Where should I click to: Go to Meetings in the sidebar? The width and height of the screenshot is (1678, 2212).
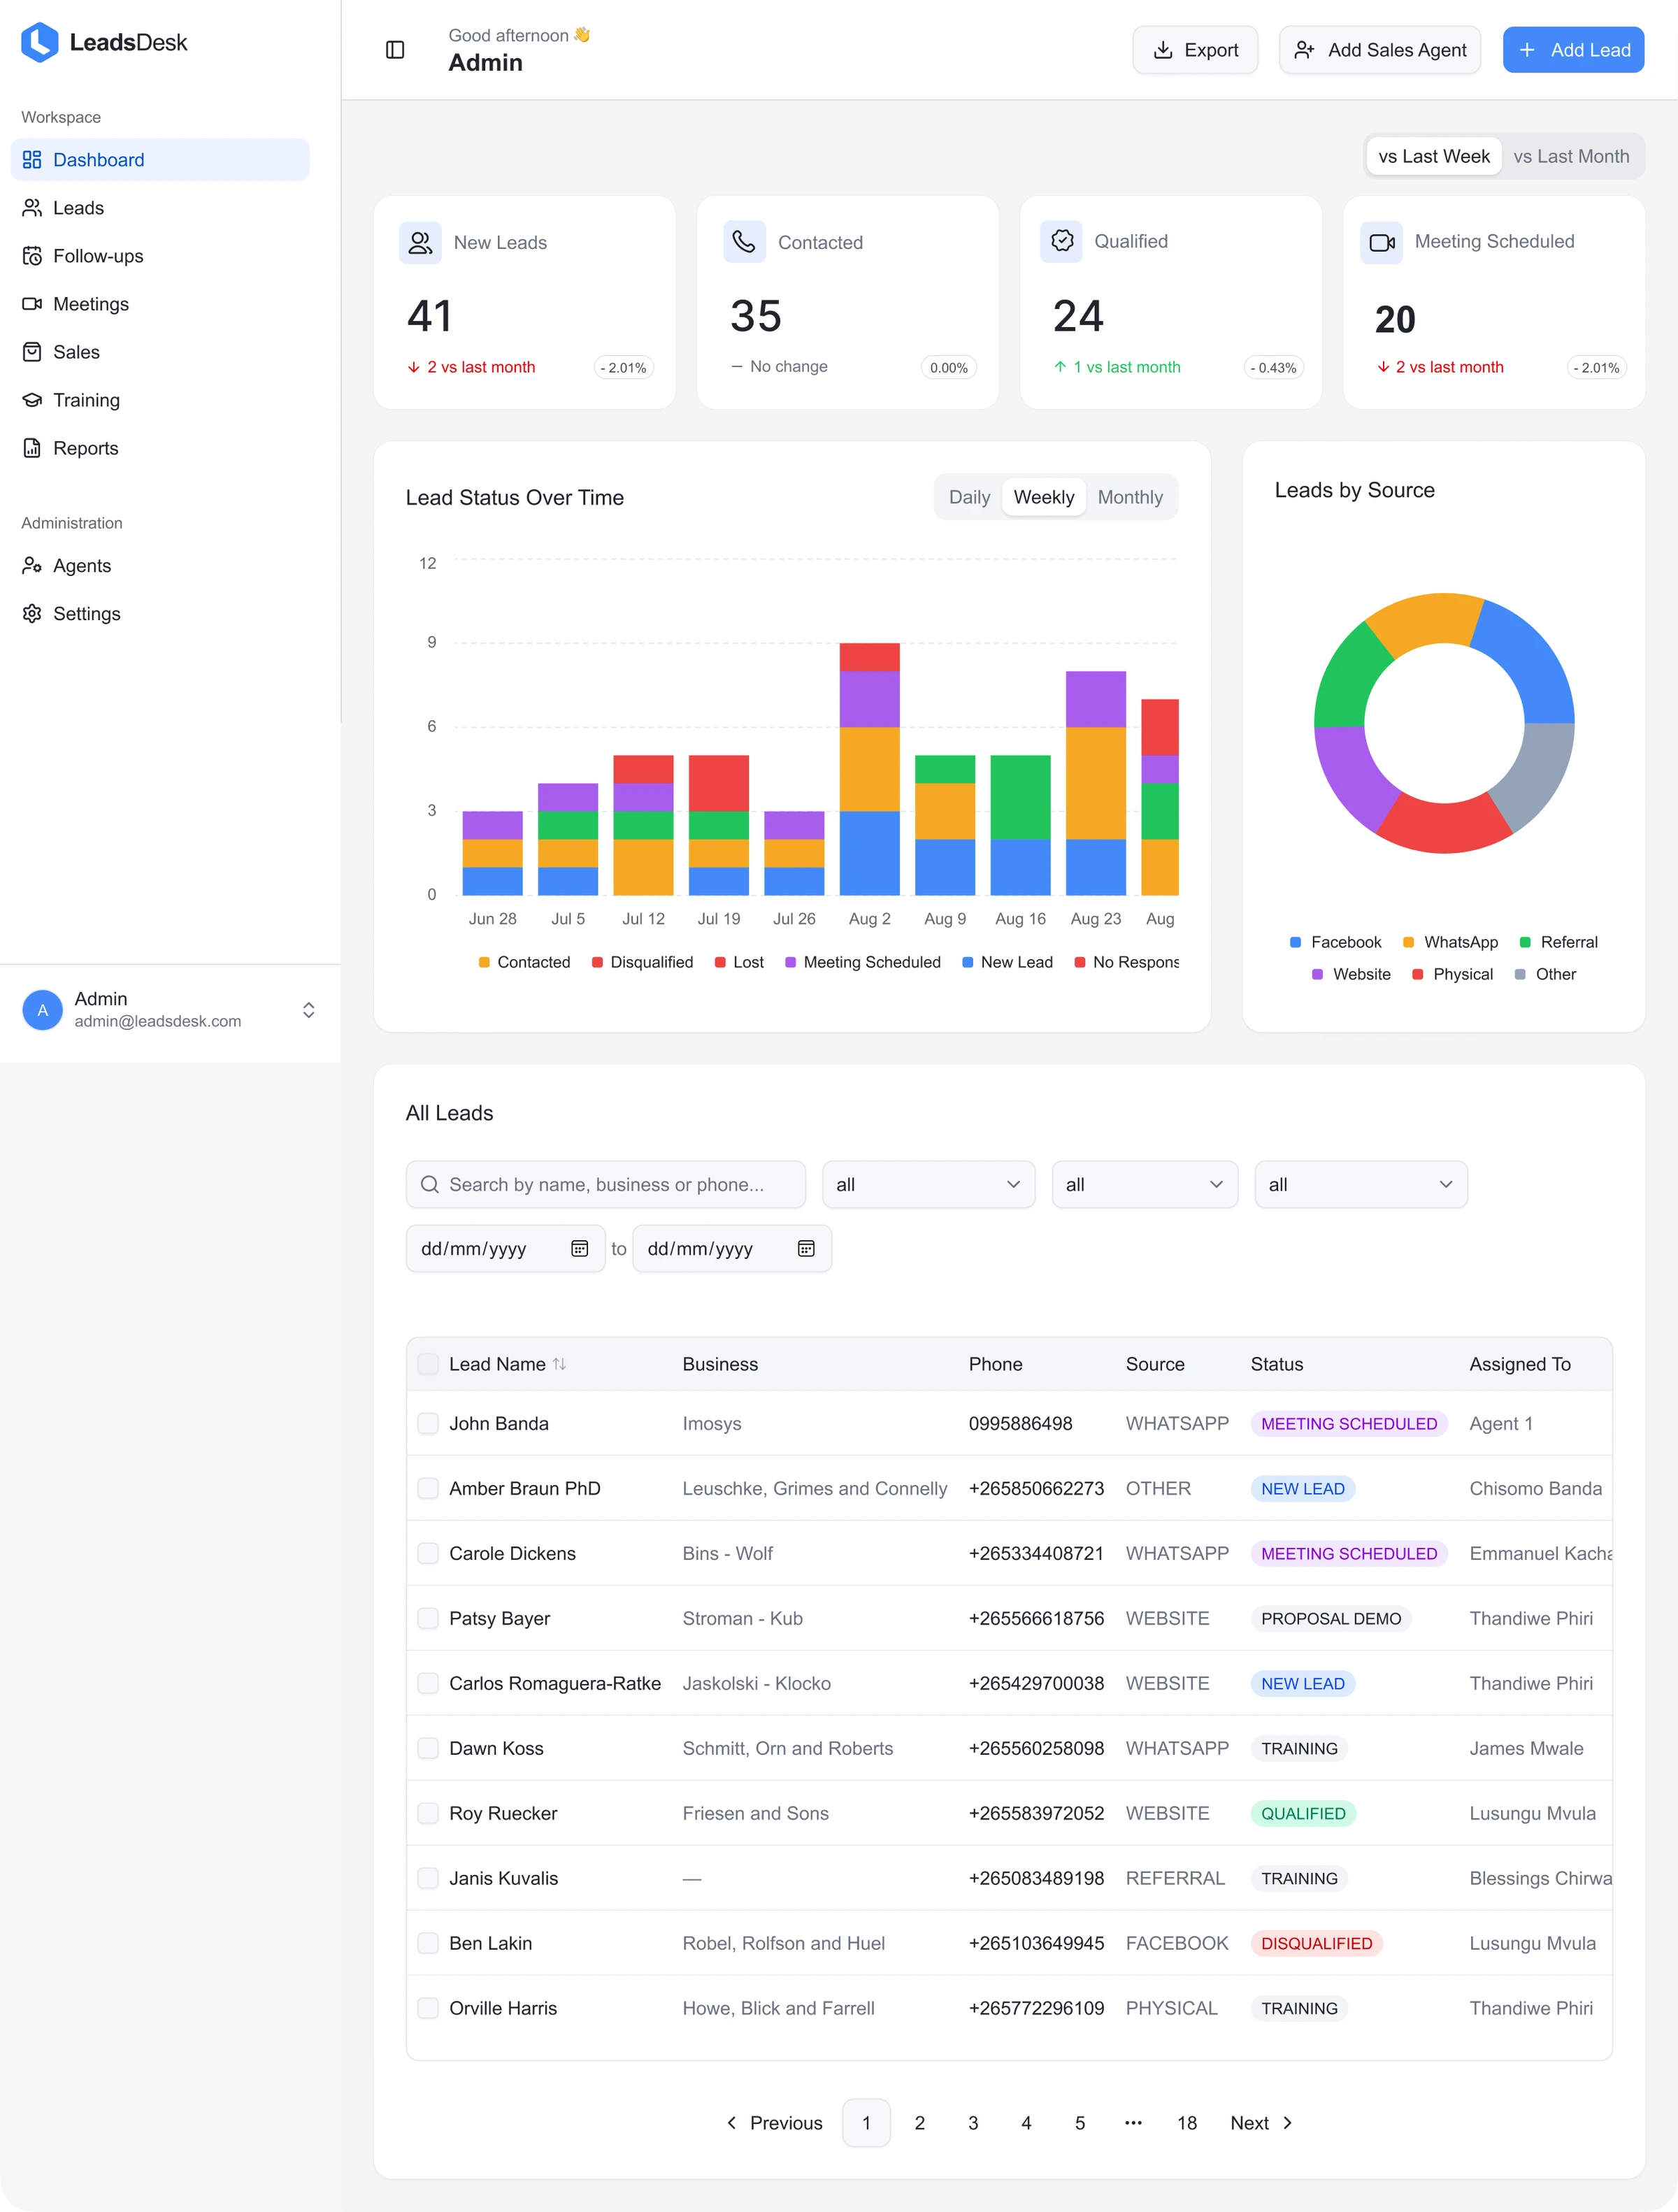160,304
